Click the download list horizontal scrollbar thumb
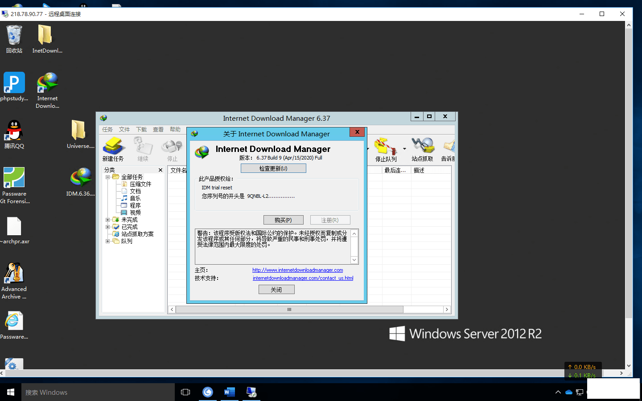Viewport: 642px width, 401px height. point(289,310)
